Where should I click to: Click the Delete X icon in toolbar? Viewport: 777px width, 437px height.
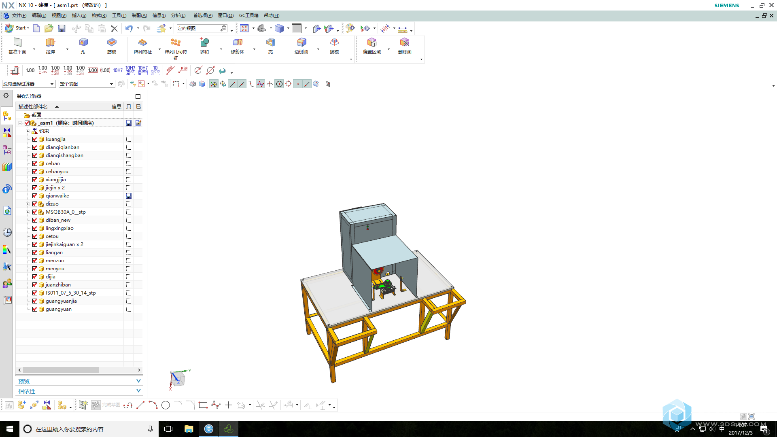tap(114, 28)
